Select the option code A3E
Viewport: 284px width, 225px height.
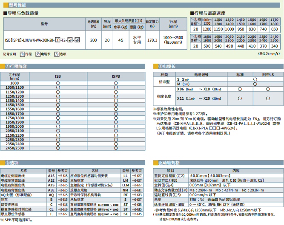tap(51, 190)
